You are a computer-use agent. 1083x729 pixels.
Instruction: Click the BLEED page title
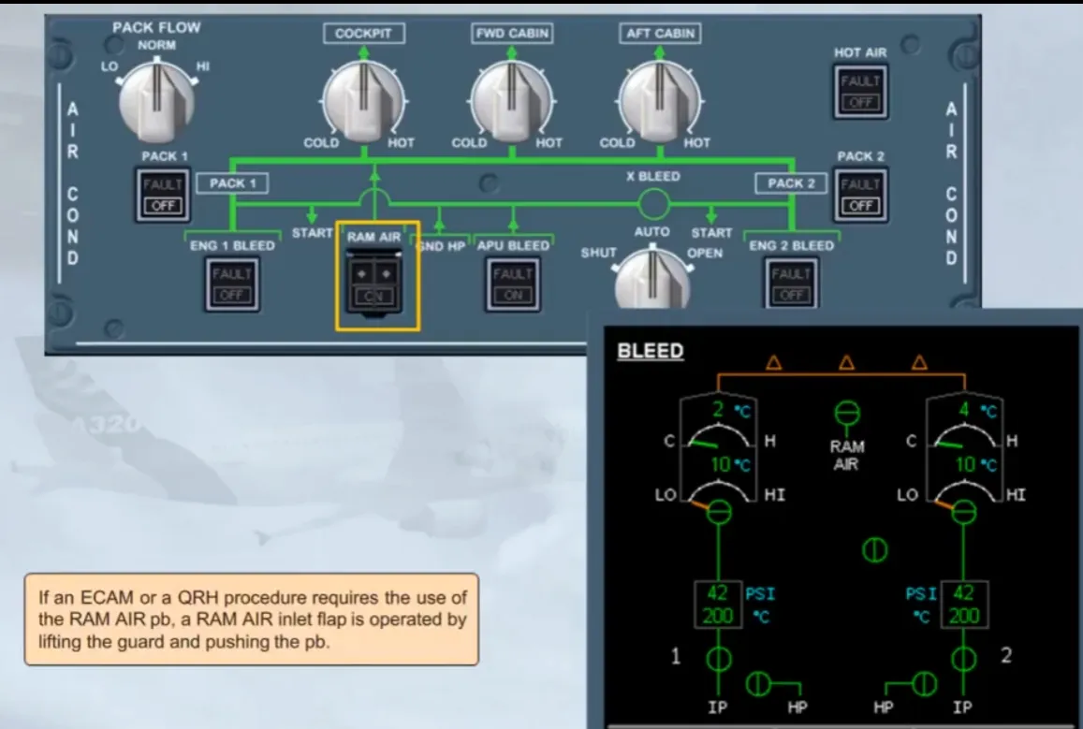(650, 351)
